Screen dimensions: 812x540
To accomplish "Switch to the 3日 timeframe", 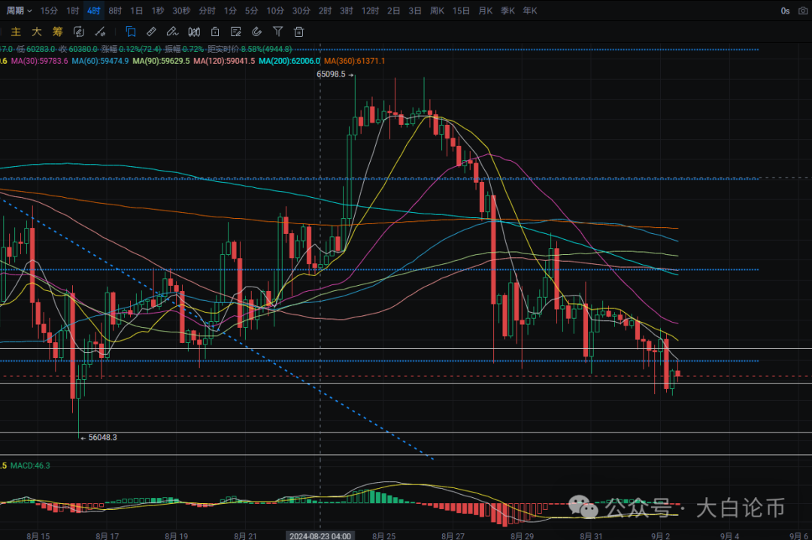I will (x=415, y=11).
